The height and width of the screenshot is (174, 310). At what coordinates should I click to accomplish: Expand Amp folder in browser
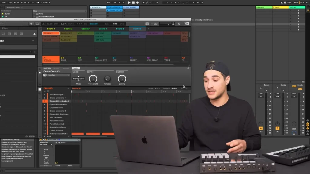(x=34, y=14)
